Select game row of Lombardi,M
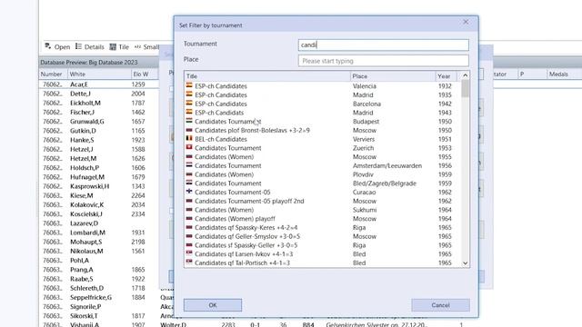The height and width of the screenshot is (327, 582). 99,233
